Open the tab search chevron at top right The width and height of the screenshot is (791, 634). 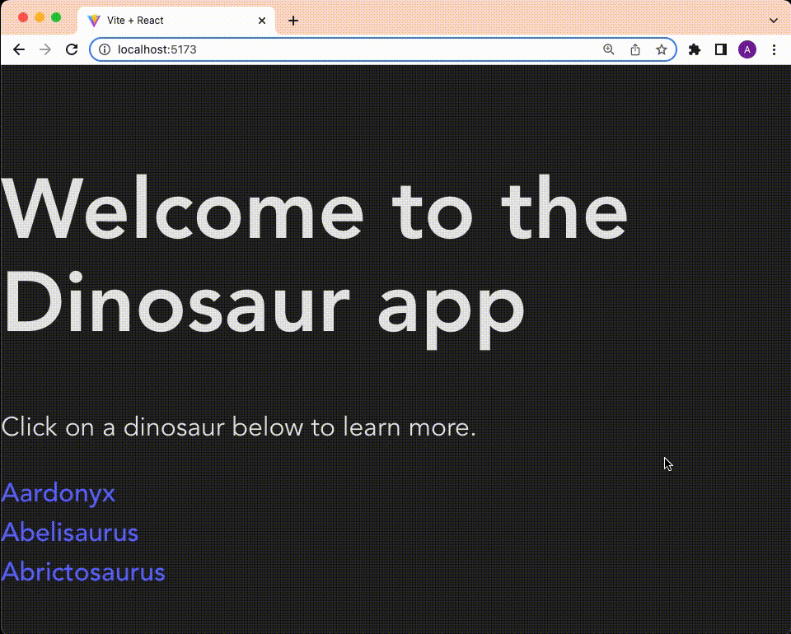coord(773,20)
